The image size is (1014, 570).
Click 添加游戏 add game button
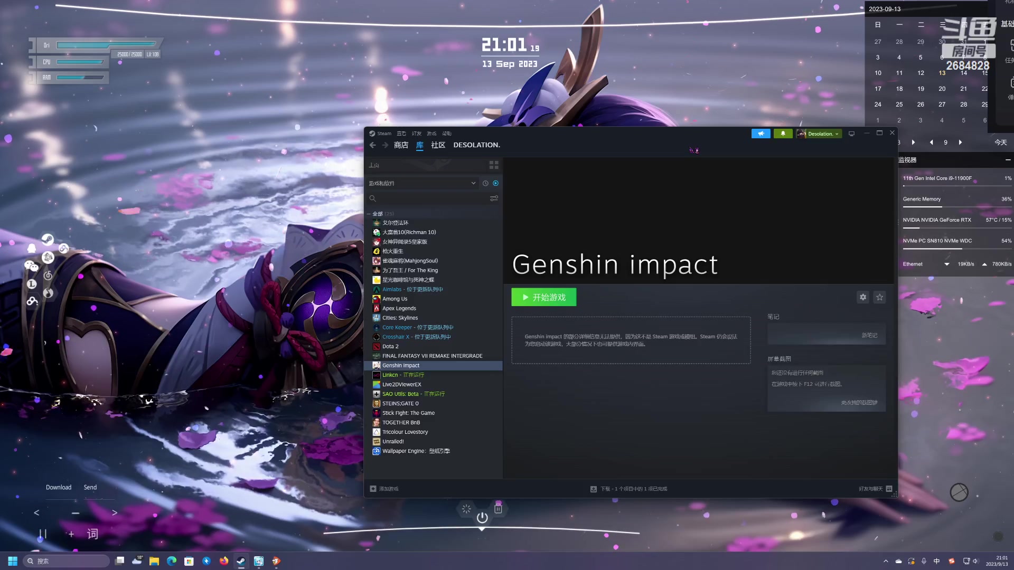click(384, 489)
